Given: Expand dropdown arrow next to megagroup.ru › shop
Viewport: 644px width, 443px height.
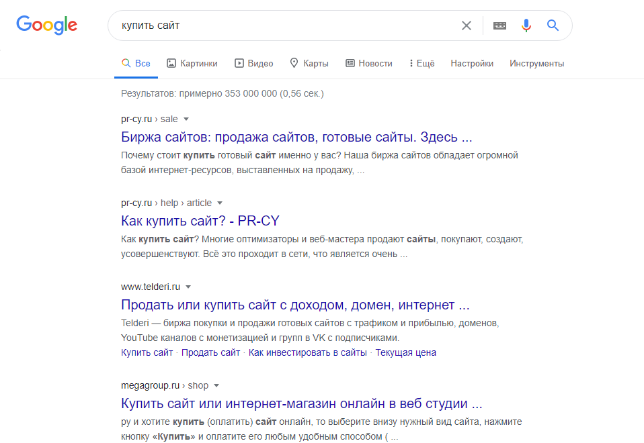Looking at the screenshot, I should [216, 386].
